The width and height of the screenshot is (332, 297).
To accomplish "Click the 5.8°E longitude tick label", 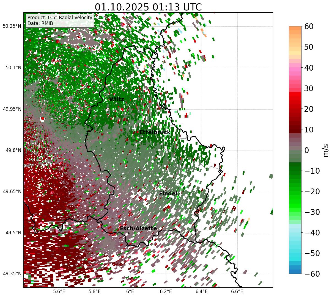I will 95,292.
